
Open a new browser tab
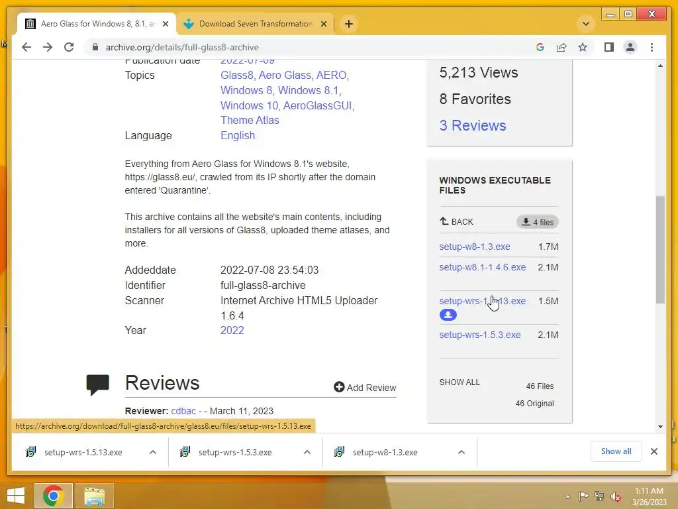[x=349, y=24]
